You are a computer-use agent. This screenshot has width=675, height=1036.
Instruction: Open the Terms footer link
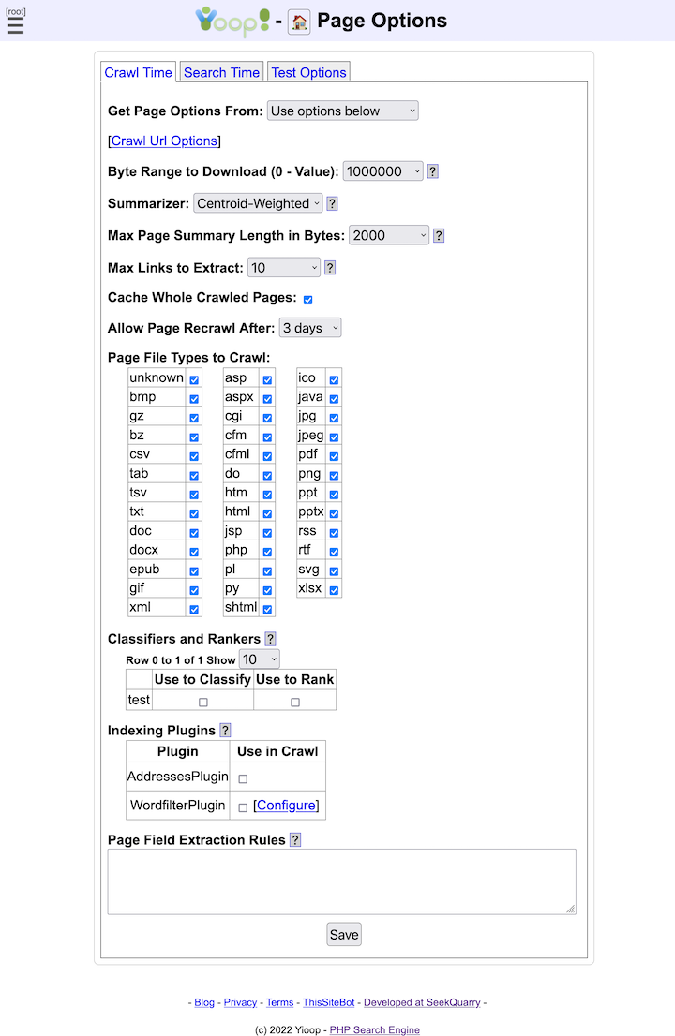[x=279, y=1002]
